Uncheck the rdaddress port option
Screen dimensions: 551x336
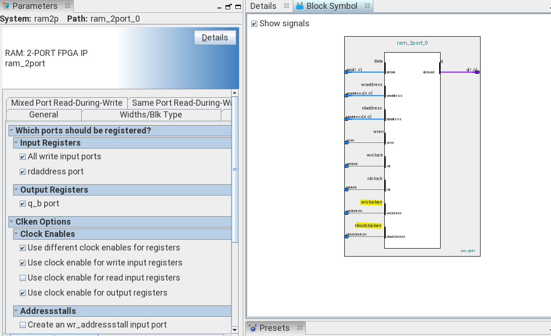[23, 172]
